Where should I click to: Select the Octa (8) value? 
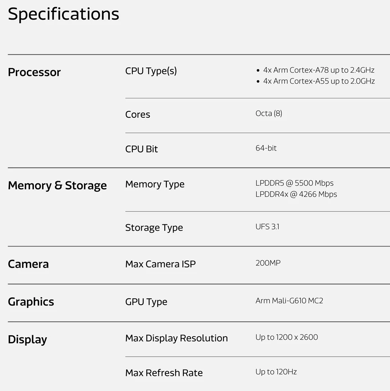(269, 113)
